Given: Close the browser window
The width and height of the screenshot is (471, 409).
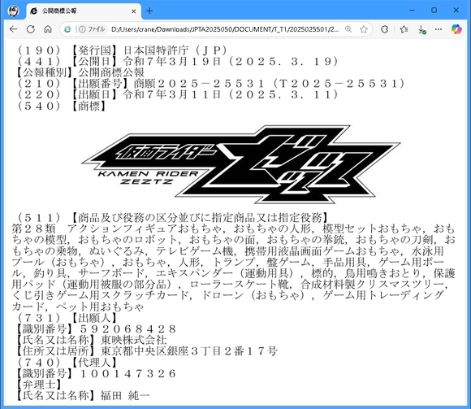Looking at the screenshot, I should (456, 11).
